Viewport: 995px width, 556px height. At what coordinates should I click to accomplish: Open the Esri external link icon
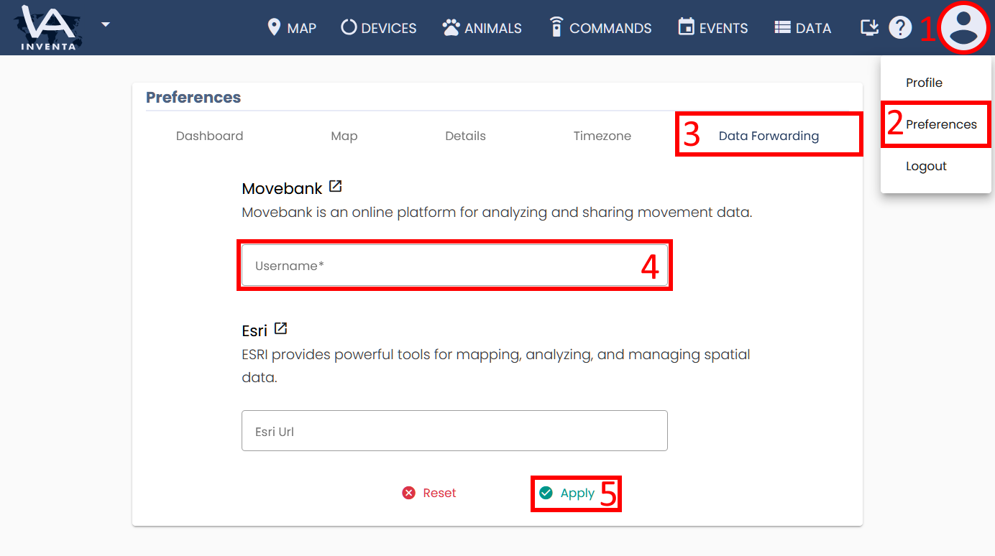[281, 328]
